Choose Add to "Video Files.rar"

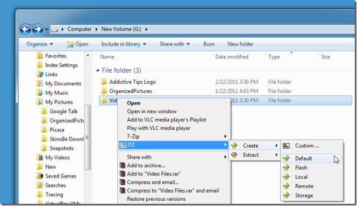(x=154, y=174)
